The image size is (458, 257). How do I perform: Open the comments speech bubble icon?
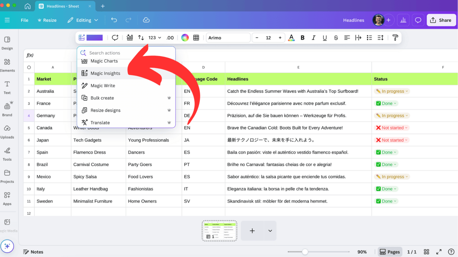click(x=418, y=20)
